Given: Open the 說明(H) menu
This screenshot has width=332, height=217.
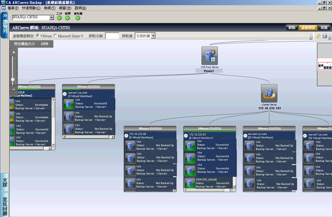Looking at the screenshot, I should 80,8.
